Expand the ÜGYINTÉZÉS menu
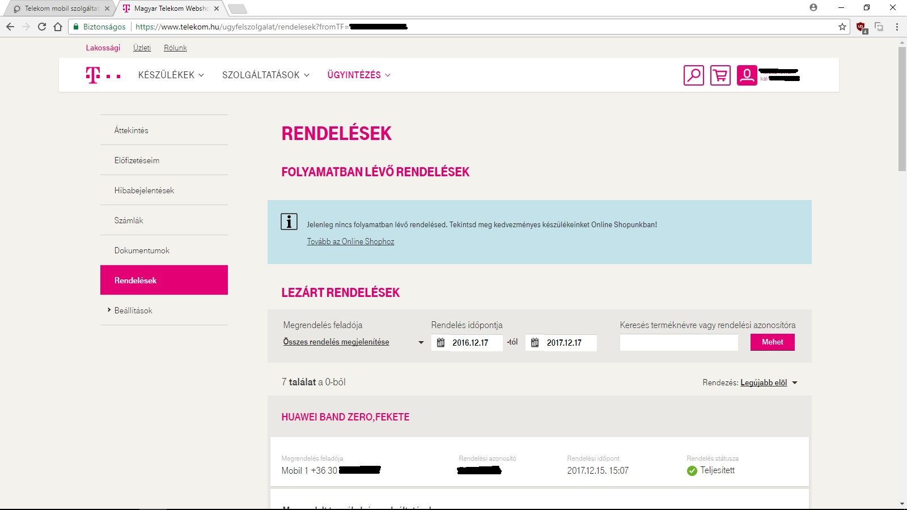The width and height of the screenshot is (907, 510). coord(359,75)
